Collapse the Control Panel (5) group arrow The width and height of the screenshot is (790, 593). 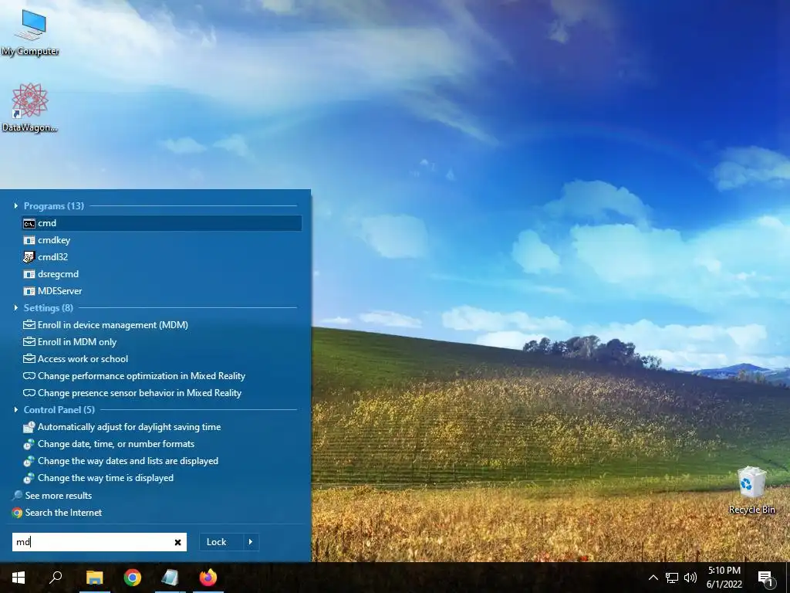[x=15, y=409]
